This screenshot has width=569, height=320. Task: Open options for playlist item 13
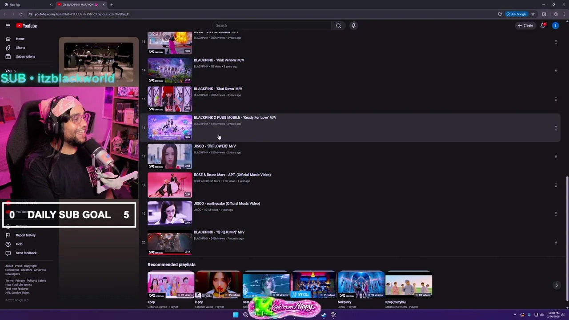tap(556, 42)
